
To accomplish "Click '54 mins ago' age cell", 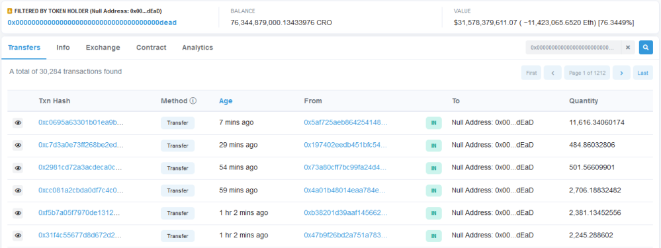I will click(238, 167).
